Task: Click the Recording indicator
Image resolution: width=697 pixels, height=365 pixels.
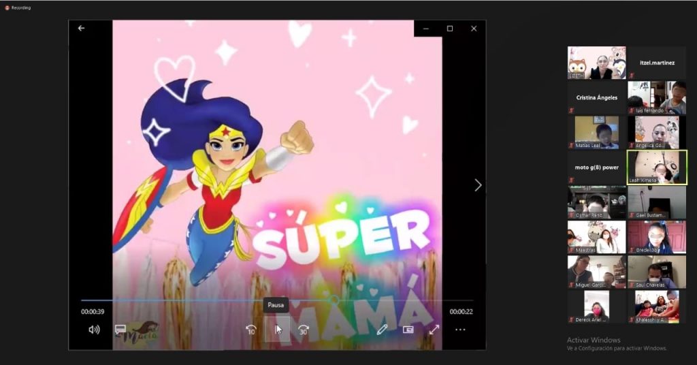Action: [18, 7]
